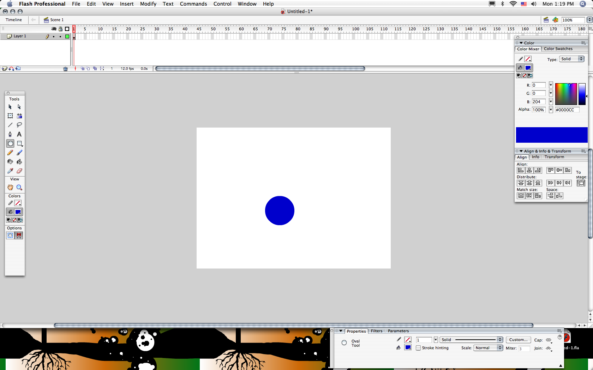Toggle Layer 1 outline color square
This screenshot has height=370, width=593.
[67, 36]
